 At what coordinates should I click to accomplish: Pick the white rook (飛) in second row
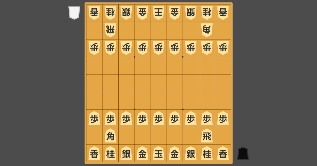tap(110, 30)
